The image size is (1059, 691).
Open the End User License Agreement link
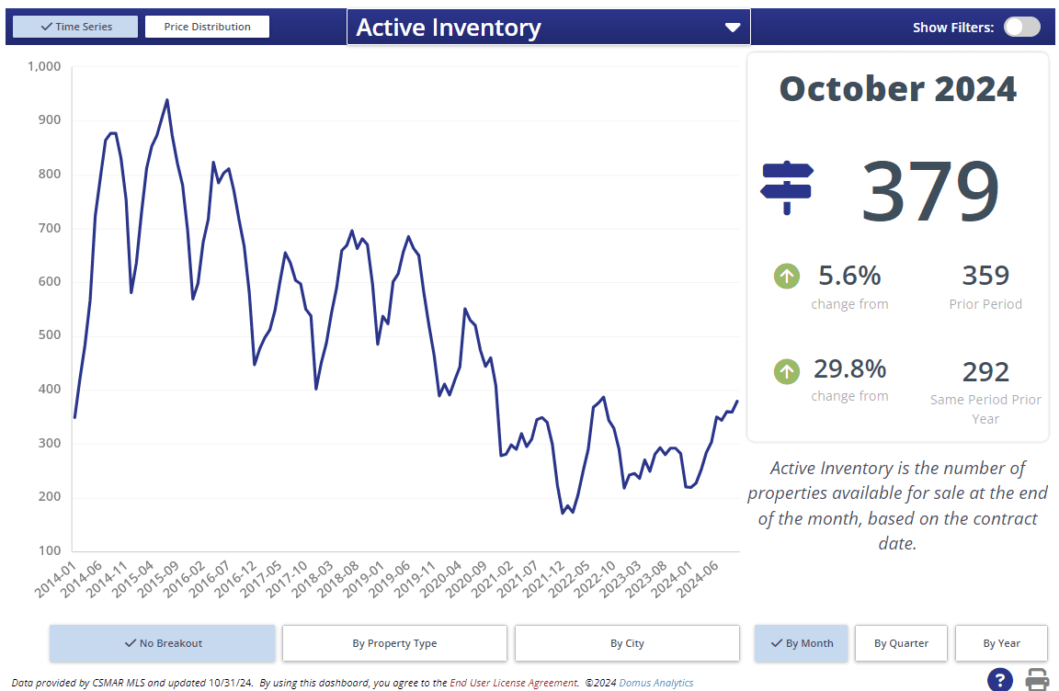point(514,683)
